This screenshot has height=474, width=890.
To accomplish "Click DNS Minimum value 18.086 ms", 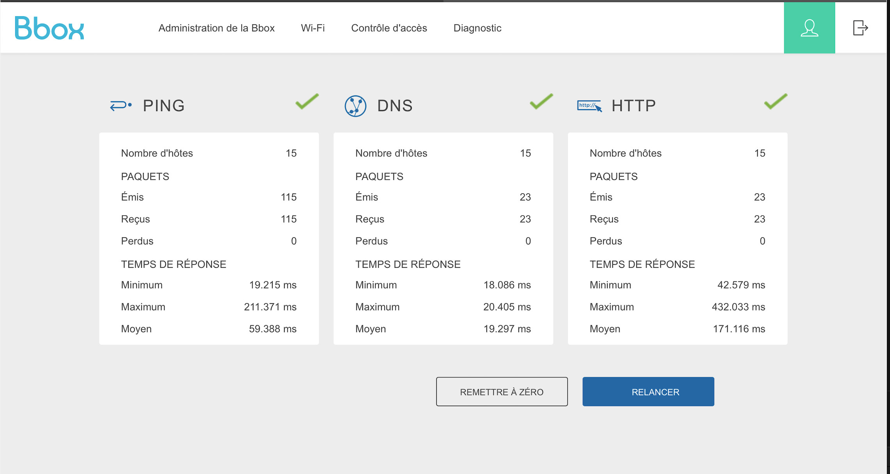I will click(x=507, y=285).
